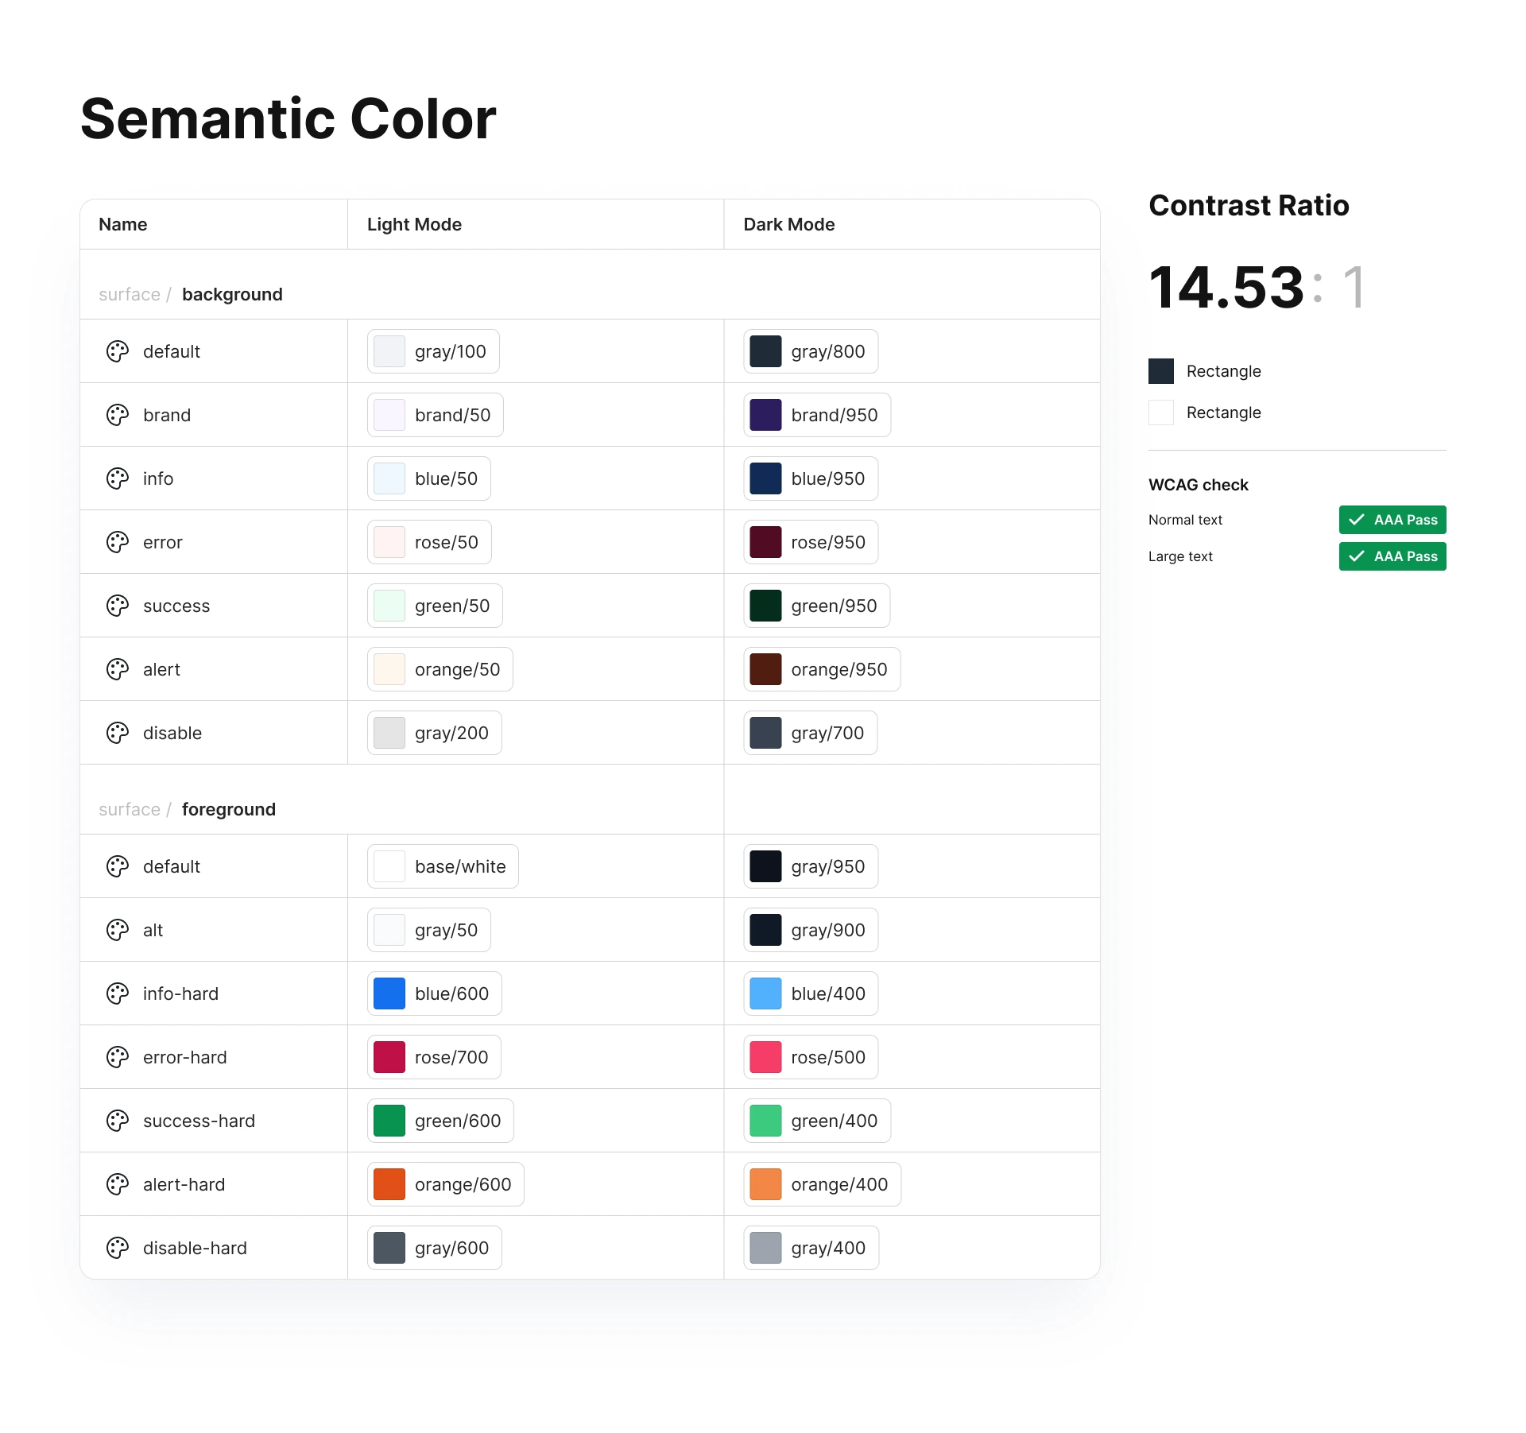Click the Dark Mode column header

pyautogui.click(x=789, y=224)
